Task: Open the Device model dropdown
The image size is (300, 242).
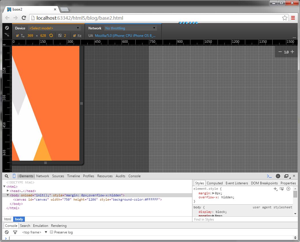Action: point(54,28)
